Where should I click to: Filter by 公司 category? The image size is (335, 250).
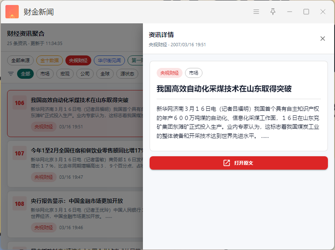click(x=85, y=74)
